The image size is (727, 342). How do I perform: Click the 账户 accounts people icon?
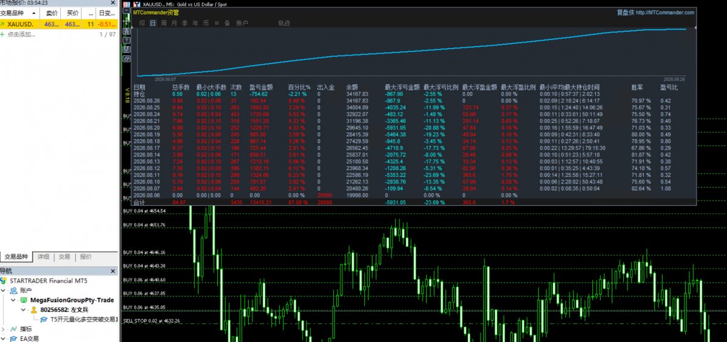coord(15,291)
